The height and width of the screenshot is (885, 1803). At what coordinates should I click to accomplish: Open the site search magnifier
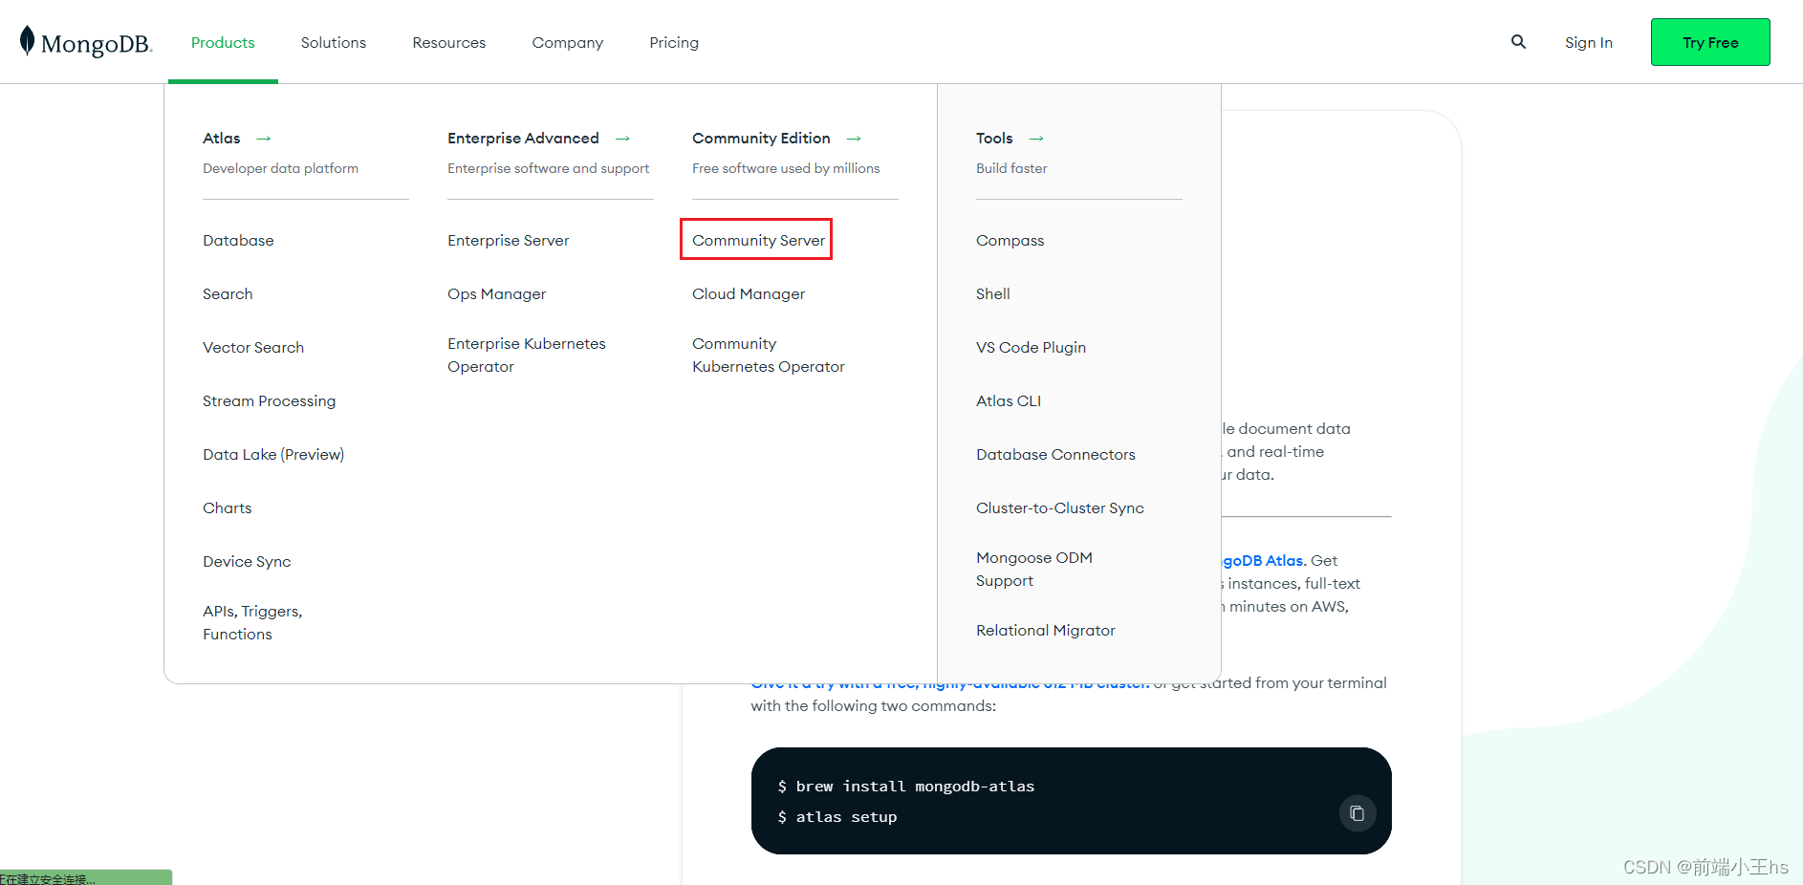click(1518, 42)
